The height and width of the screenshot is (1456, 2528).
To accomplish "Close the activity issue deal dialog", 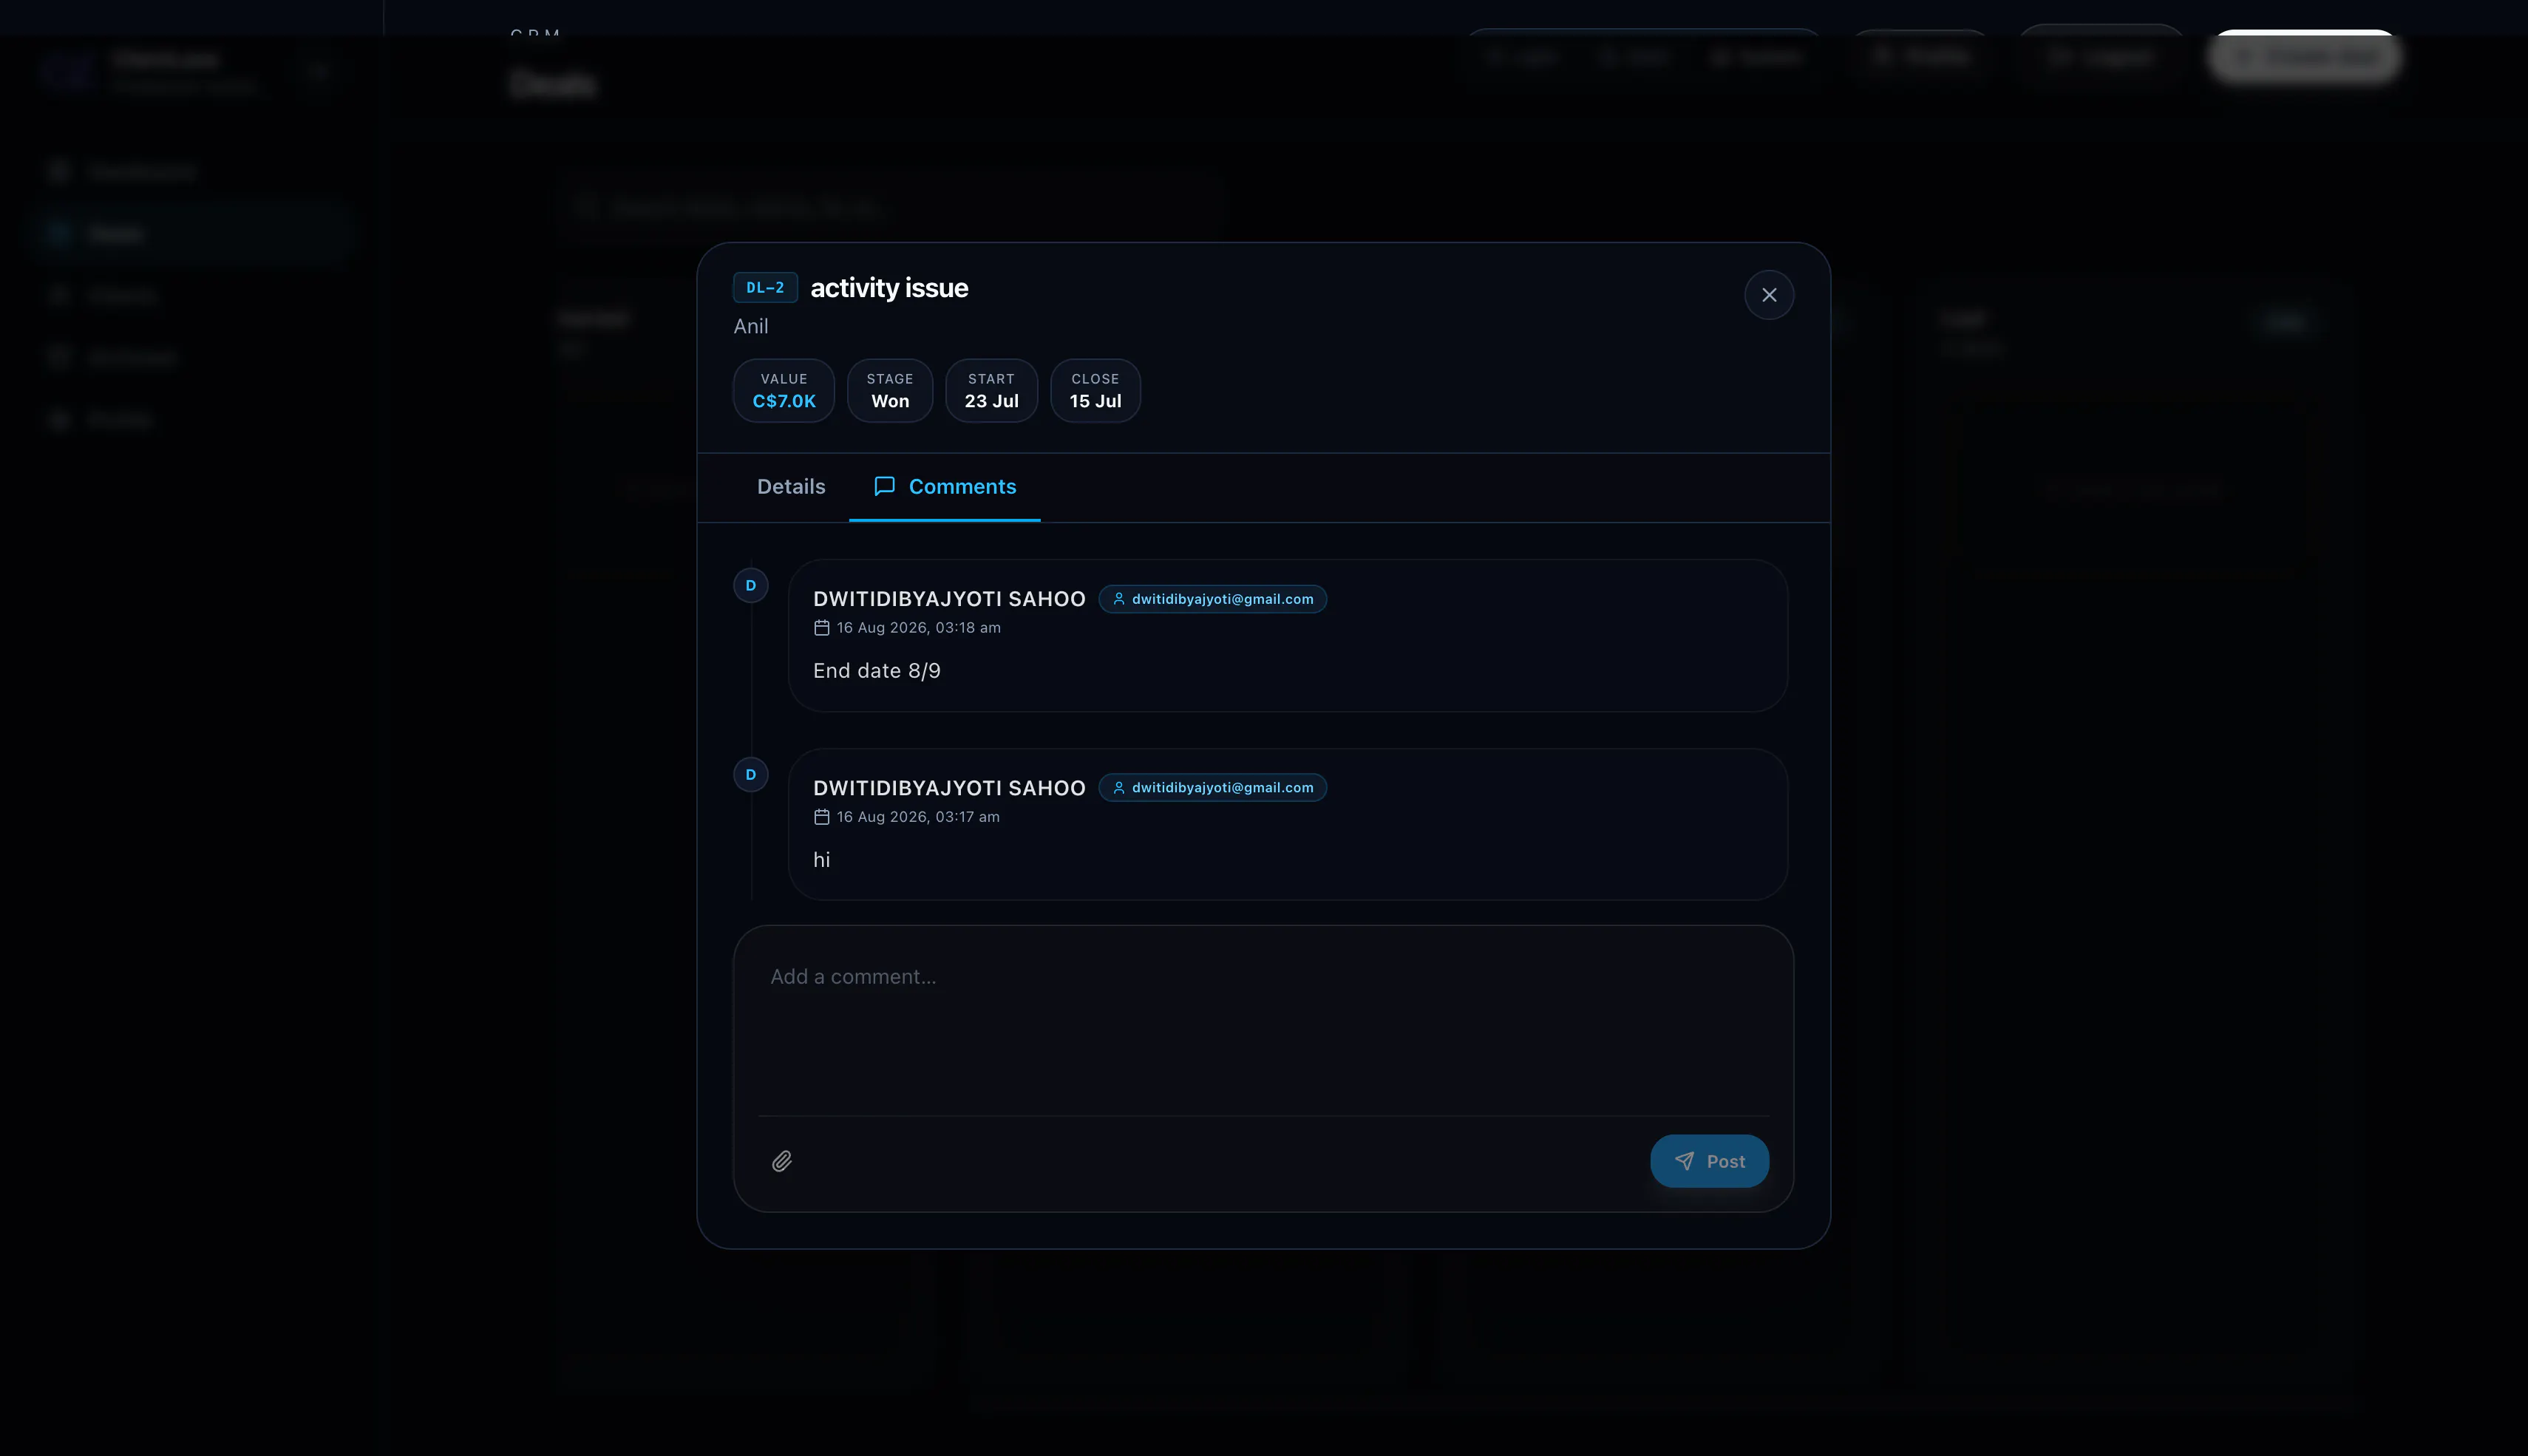I will 1769,295.
